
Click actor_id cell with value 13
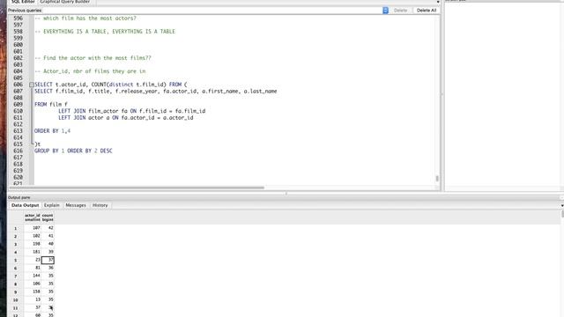point(33,299)
